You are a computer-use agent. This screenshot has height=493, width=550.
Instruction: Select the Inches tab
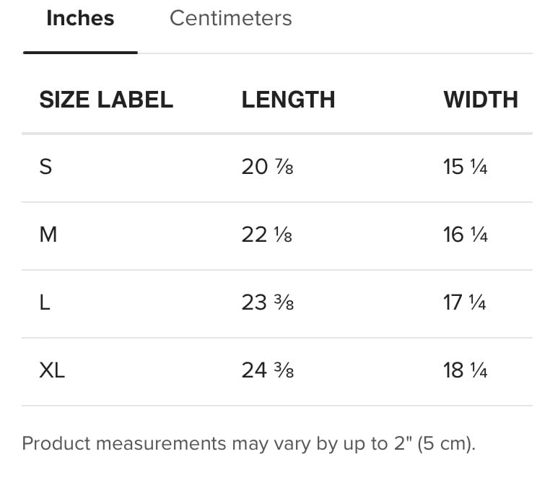click(x=80, y=18)
